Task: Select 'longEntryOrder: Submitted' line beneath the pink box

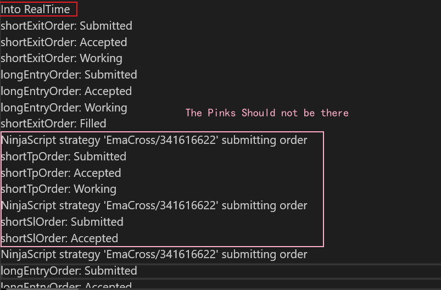Action: [x=69, y=271]
